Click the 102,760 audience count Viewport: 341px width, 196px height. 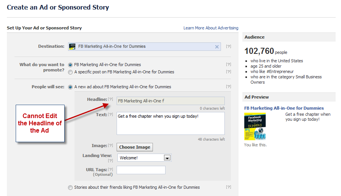coord(259,51)
